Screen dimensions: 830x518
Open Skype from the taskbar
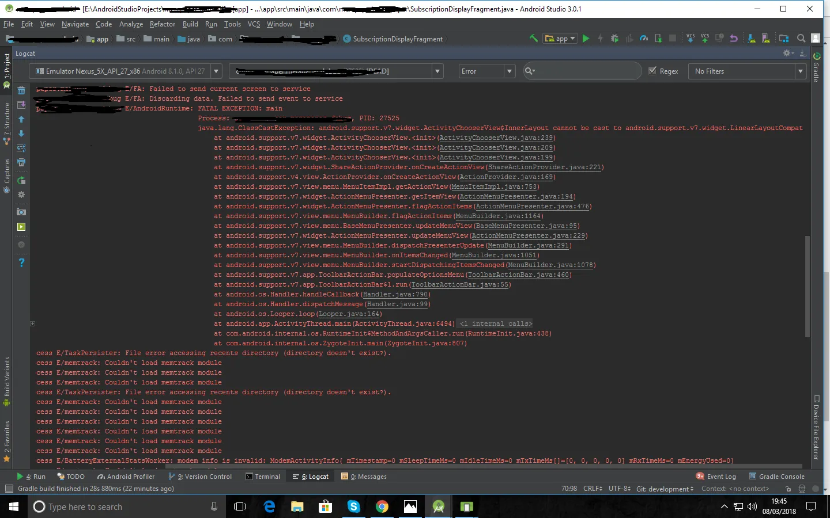click(353, 506)
